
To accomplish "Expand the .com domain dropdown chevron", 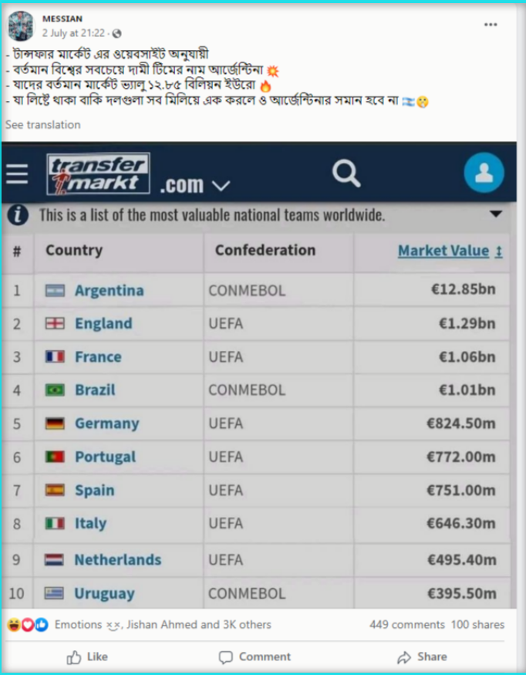I will point(221,186).
